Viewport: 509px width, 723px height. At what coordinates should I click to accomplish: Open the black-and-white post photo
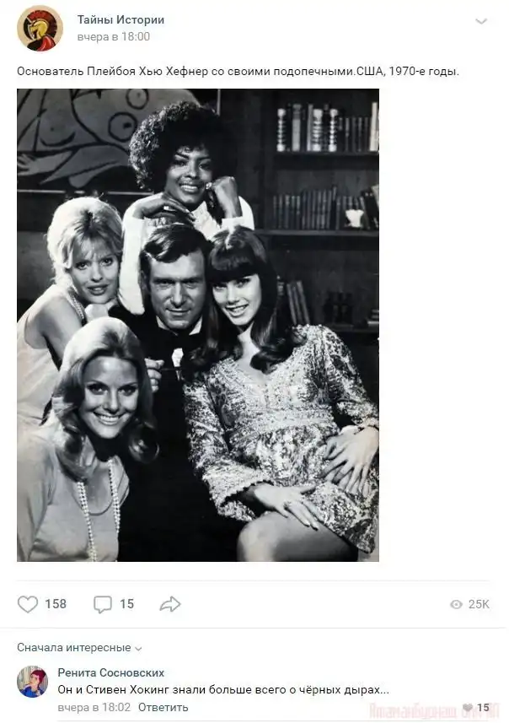tap(198, 325)
